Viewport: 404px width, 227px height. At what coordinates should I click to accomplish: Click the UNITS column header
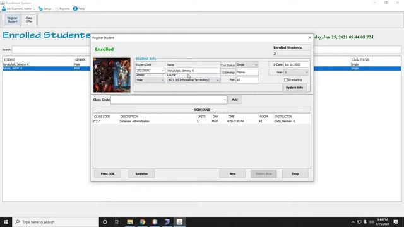click(203, 117)
